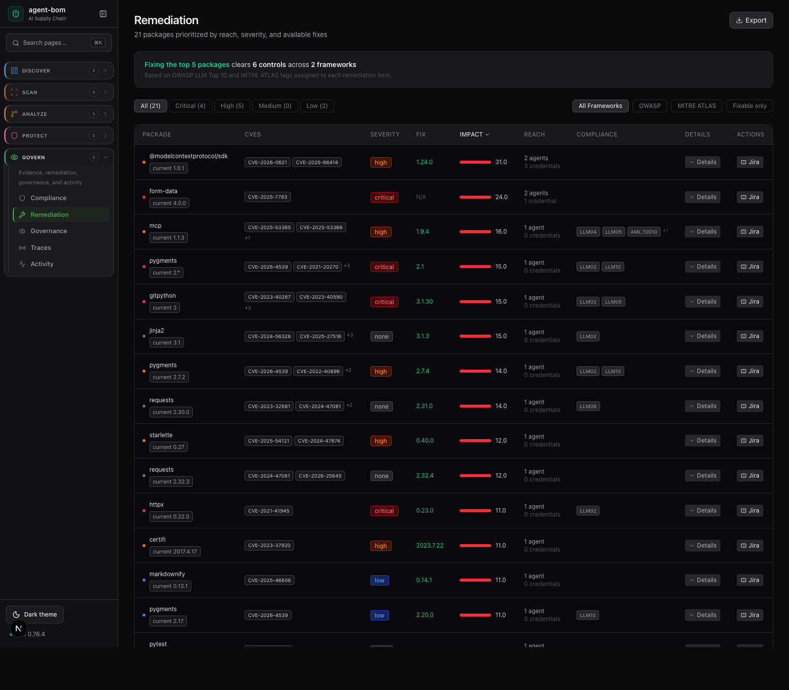Open the Activity waveform icon
Viewport: 789px width, 690px height.
click(x=22, y=264)
